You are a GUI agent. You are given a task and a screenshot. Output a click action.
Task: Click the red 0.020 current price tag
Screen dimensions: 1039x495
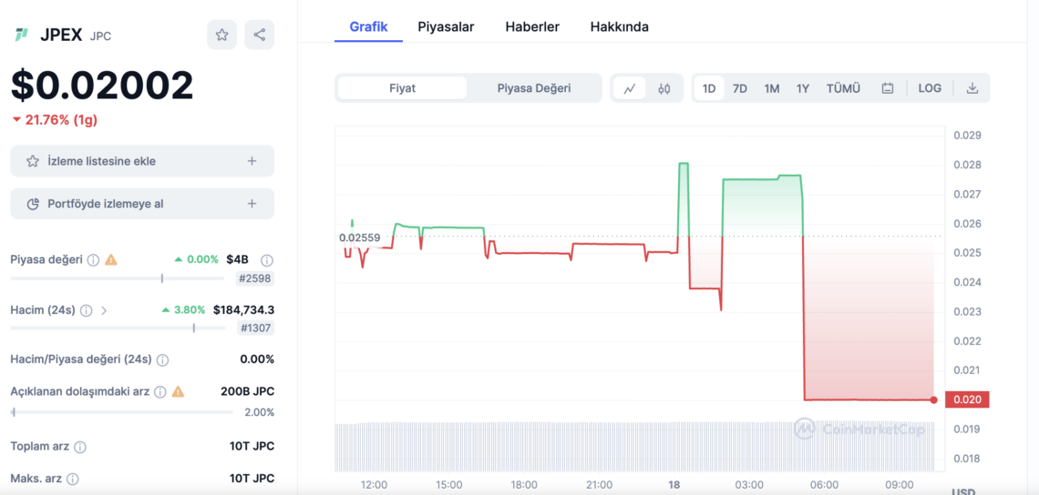[969, 399]
